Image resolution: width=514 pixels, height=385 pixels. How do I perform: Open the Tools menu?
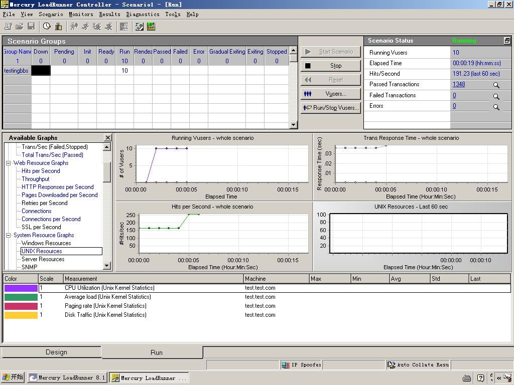point(173,15)
